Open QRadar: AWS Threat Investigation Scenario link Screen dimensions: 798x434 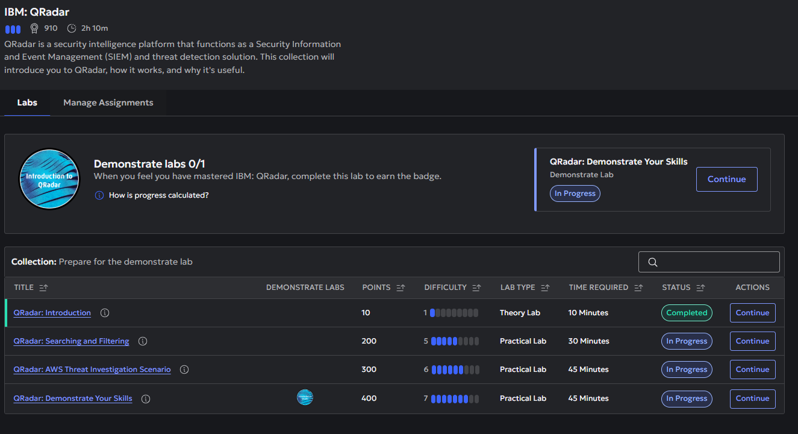(92, 370)
